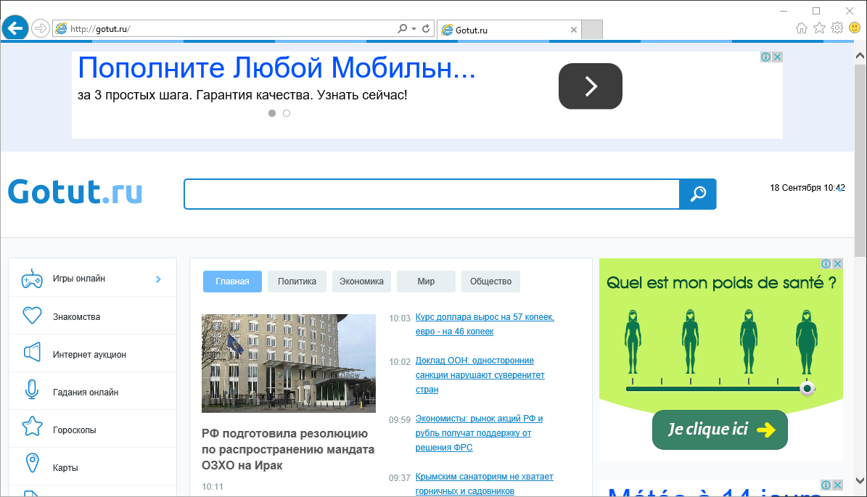The height and width of the screenshot is (497, 867).
Task: Click the vertical scrollbar thumb
Action: click(860, 160)
